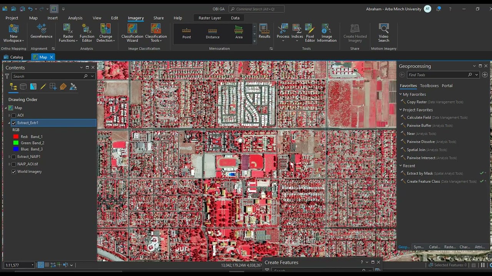Click the Green Band_2 color swatch

click(16, 143)
